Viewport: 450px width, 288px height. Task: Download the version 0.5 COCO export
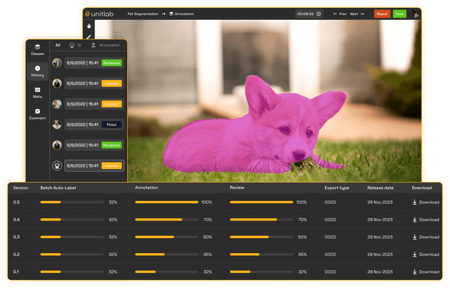(x=426, y=202)
